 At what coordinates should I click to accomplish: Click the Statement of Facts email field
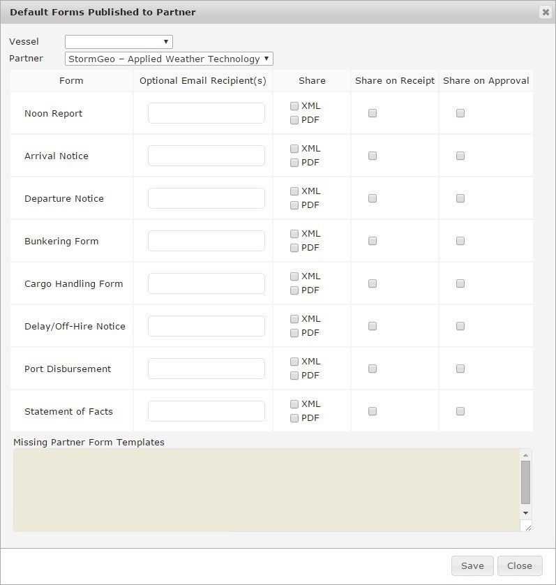[x=206, y=411]
